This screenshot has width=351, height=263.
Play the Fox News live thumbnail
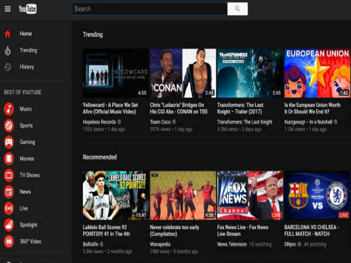pos(250,195)
